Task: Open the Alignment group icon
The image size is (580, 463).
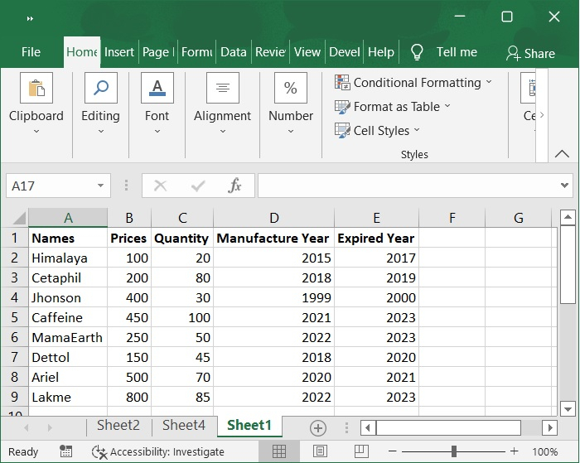Action: 222,88
